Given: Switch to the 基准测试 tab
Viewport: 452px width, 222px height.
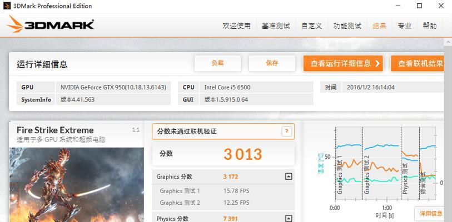Looking at the screenshot, I should (x=276, y=26).
